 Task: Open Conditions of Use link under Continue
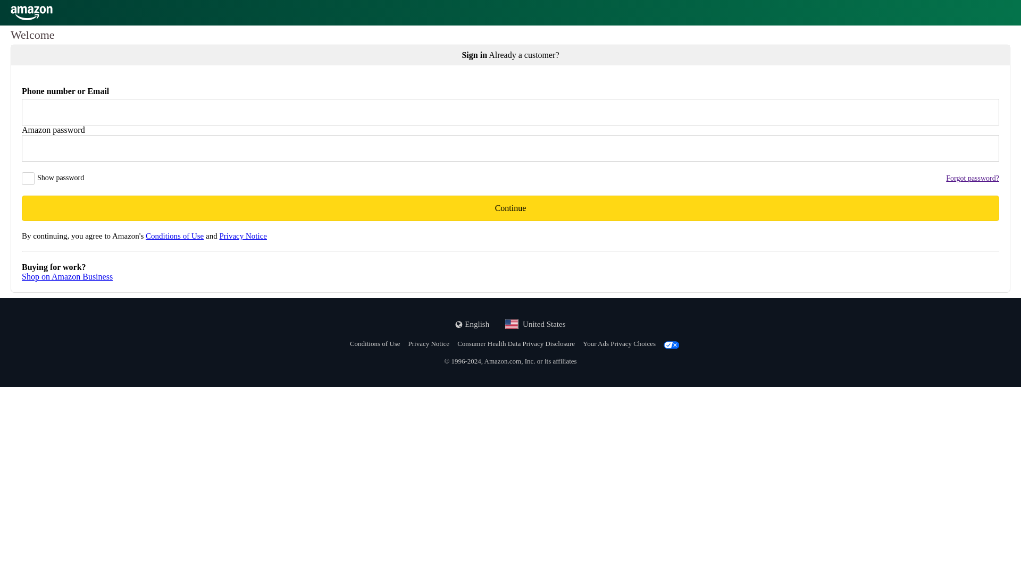coord(174,236)
